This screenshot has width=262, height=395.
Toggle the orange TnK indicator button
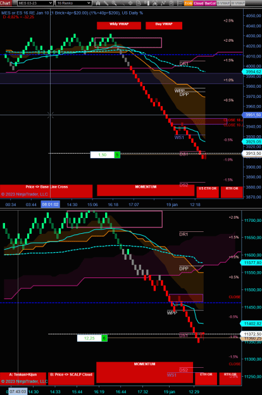click(189, 3)
